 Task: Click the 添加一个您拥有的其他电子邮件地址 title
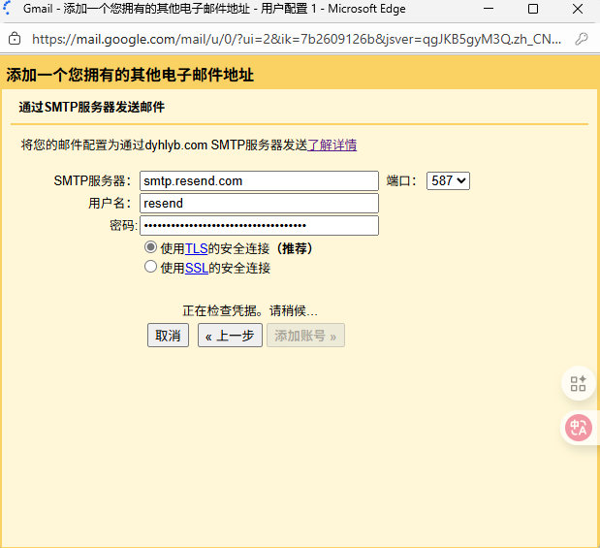click(130, 75)
